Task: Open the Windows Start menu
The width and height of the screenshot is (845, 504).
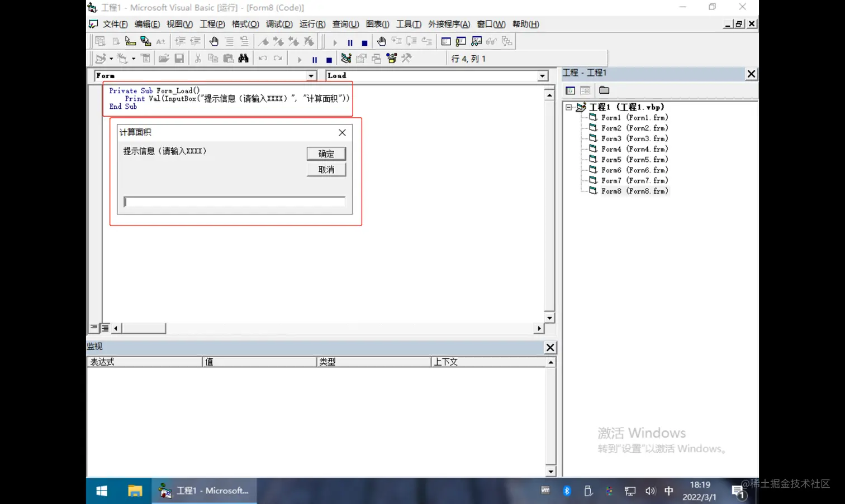Action: [102, 491]
